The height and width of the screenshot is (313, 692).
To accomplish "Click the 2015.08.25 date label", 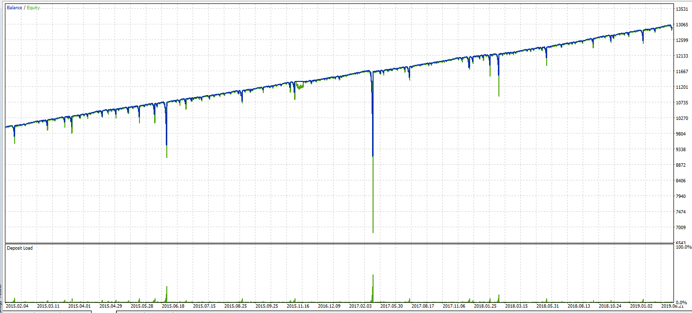I will (236, 306).
